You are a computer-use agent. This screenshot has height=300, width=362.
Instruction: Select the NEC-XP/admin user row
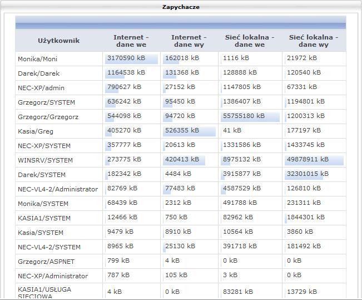click(x=181, y=88)
